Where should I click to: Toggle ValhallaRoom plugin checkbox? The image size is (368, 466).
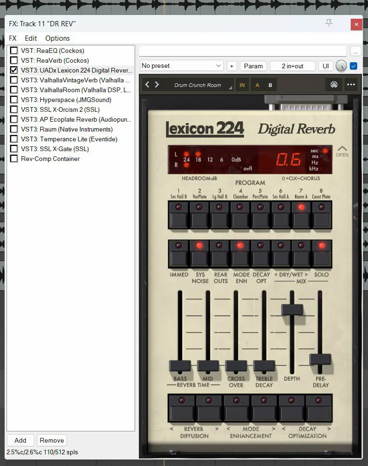point(14,90)
